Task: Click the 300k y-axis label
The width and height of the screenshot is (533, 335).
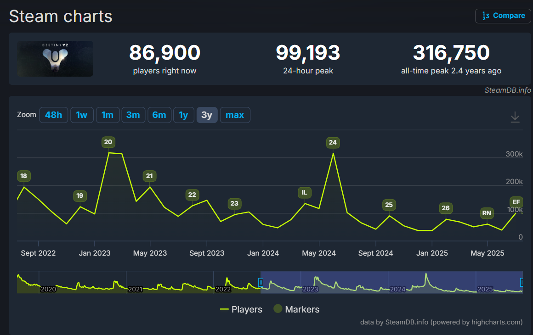Action: pos(514,154)
